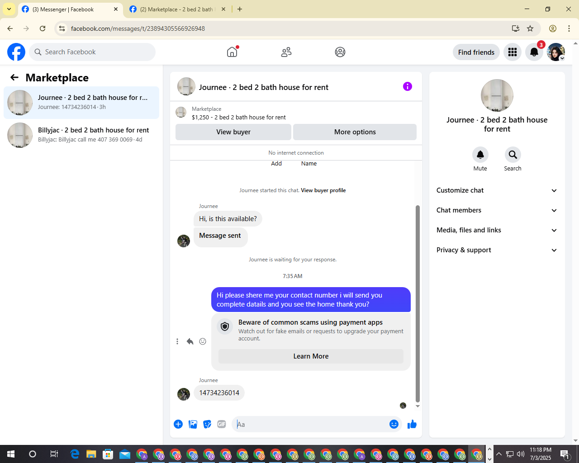Screen dimensions: 579x463
Task: Open File Explorer from taskbar
Action: click(91, 454)
